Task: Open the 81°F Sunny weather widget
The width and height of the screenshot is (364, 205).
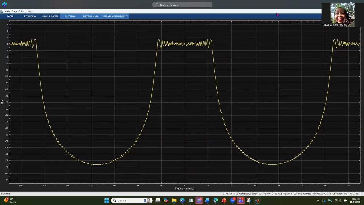Action: coord(10,200)
